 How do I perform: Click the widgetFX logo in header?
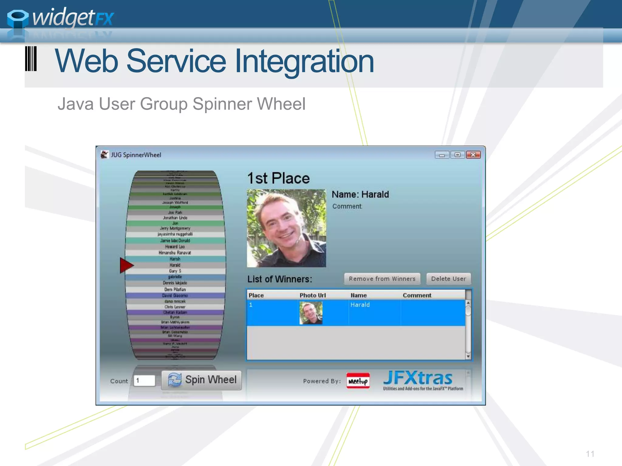coord(60,19)
